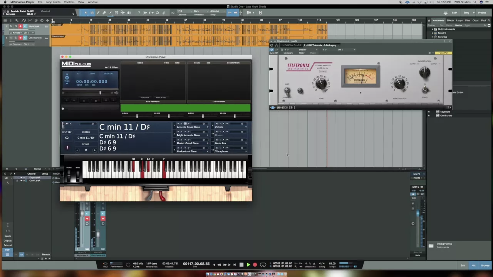Click the red exclamation panic button
The height and width of the screenshot is (277, 493).
[x=67, y=148]
